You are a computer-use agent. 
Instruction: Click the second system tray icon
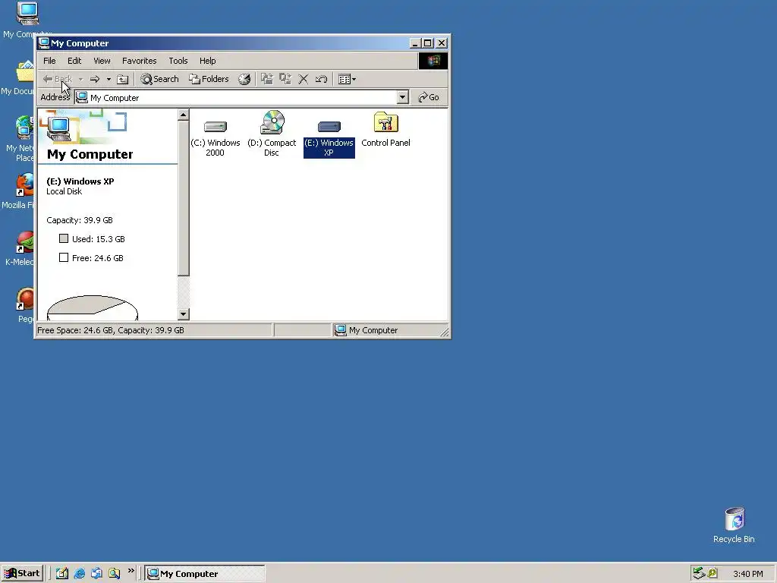(x=713, y=573)
